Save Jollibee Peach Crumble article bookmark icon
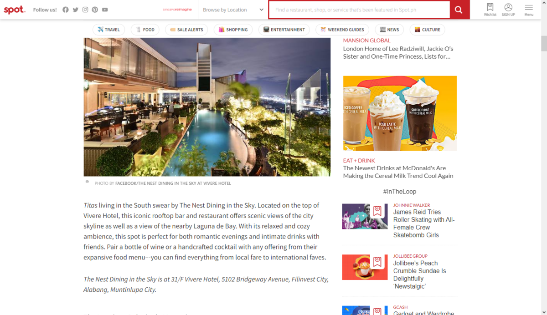Viewport: 547px width, 315px height. pyautogui.click(x=377, y=262)
